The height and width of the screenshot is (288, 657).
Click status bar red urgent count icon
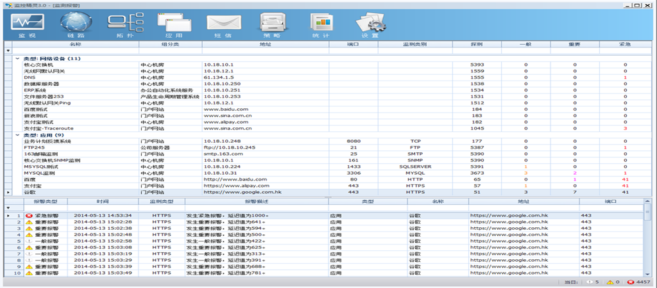pos(631,282)
